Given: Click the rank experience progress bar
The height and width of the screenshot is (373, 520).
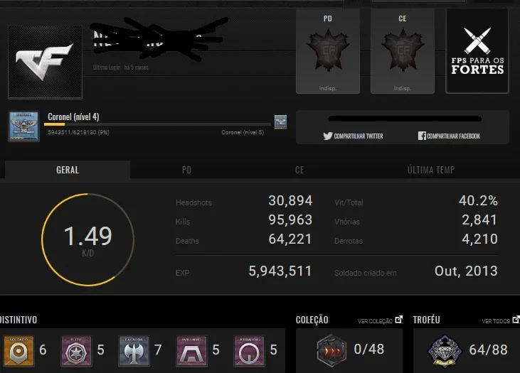Looking at the screenshot, I should click(157, 124).
